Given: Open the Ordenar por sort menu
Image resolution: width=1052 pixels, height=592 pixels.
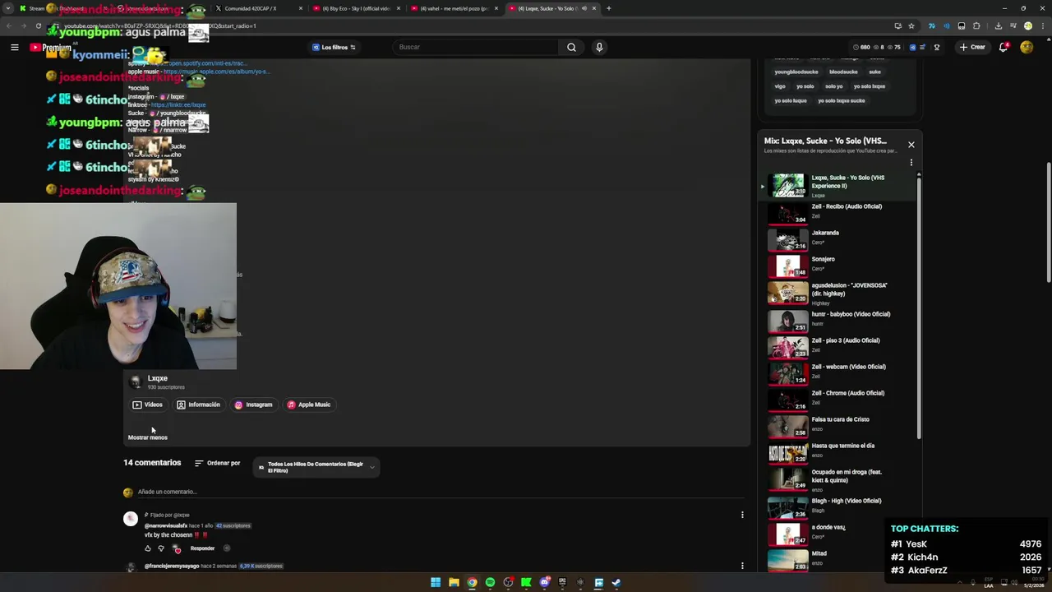Looking at the screenshot, I should point(217,463).
